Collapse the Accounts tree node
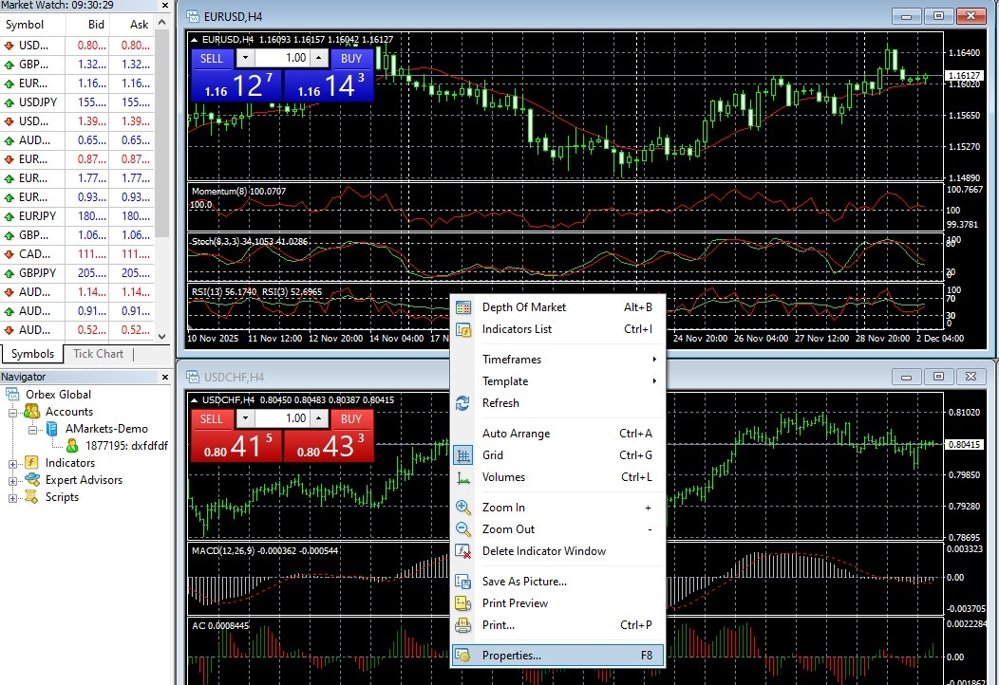 click(x=13, y=412)
